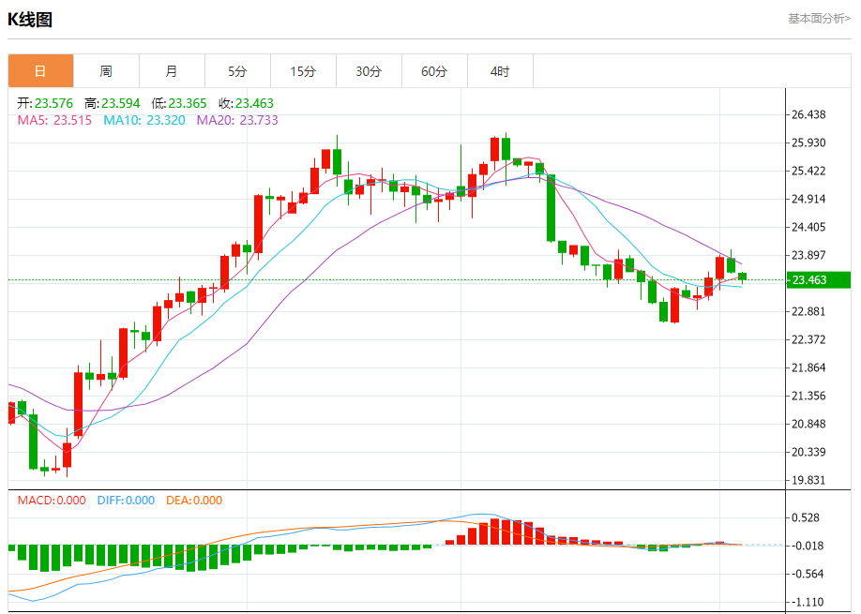Click the DIFF:0.000 indicator label
The width and height of the screenshot is (861, 614).
pyautogui.click(x=126, y=501)
